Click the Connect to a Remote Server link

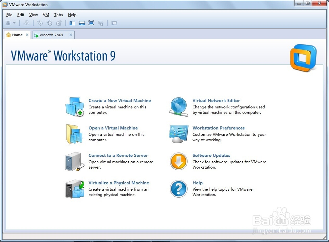[x=118, y=155]
